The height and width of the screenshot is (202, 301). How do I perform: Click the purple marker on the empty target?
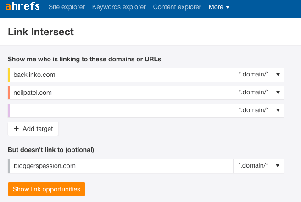pos(9,110)
